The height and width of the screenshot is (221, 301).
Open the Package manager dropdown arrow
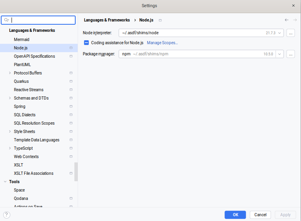pyautogui.click(x=279, y=54)
